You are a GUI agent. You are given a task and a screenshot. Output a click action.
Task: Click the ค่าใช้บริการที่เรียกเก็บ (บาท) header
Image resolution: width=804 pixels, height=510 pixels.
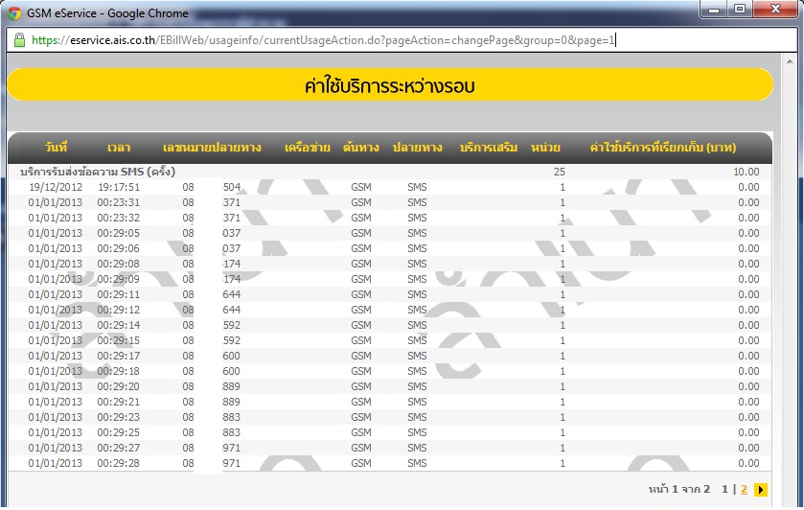663,148
